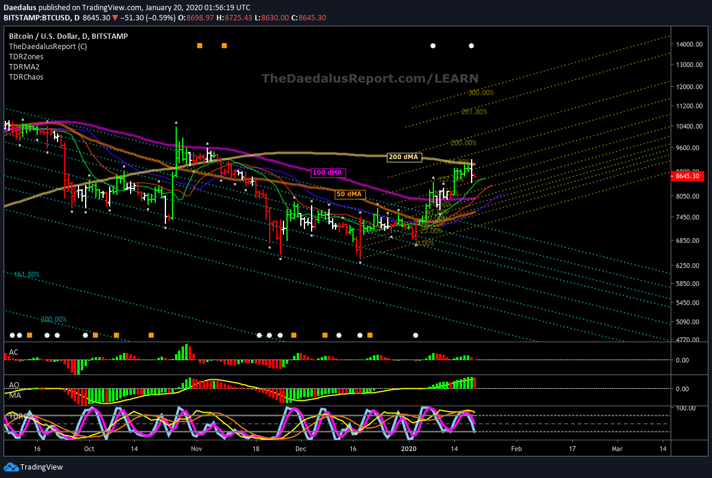Image resolution: width=712 pixels, height=478 pixels.
Task: Click the 12000.00 price axis value
Action: click(x=689, y=87)
